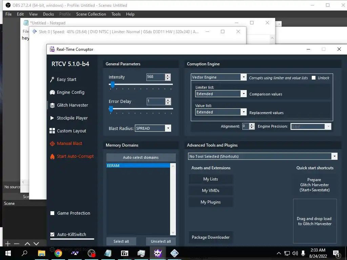
Task: Click the Real-Time Corruptor title bar logo
Action: 52,49
